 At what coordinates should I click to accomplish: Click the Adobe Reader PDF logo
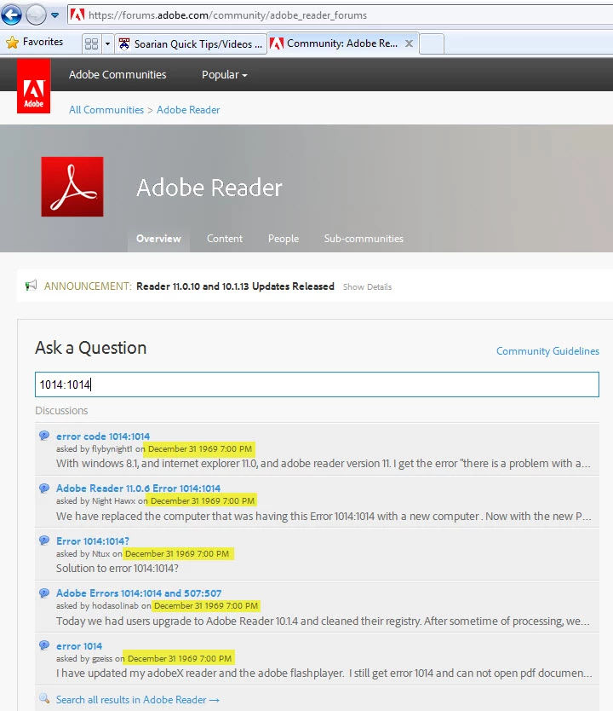72,187
